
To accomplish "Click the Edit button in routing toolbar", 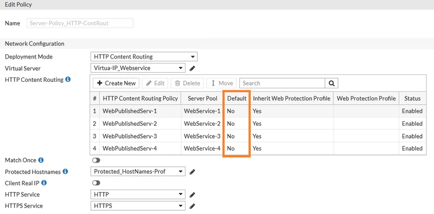I will [155, 83].
